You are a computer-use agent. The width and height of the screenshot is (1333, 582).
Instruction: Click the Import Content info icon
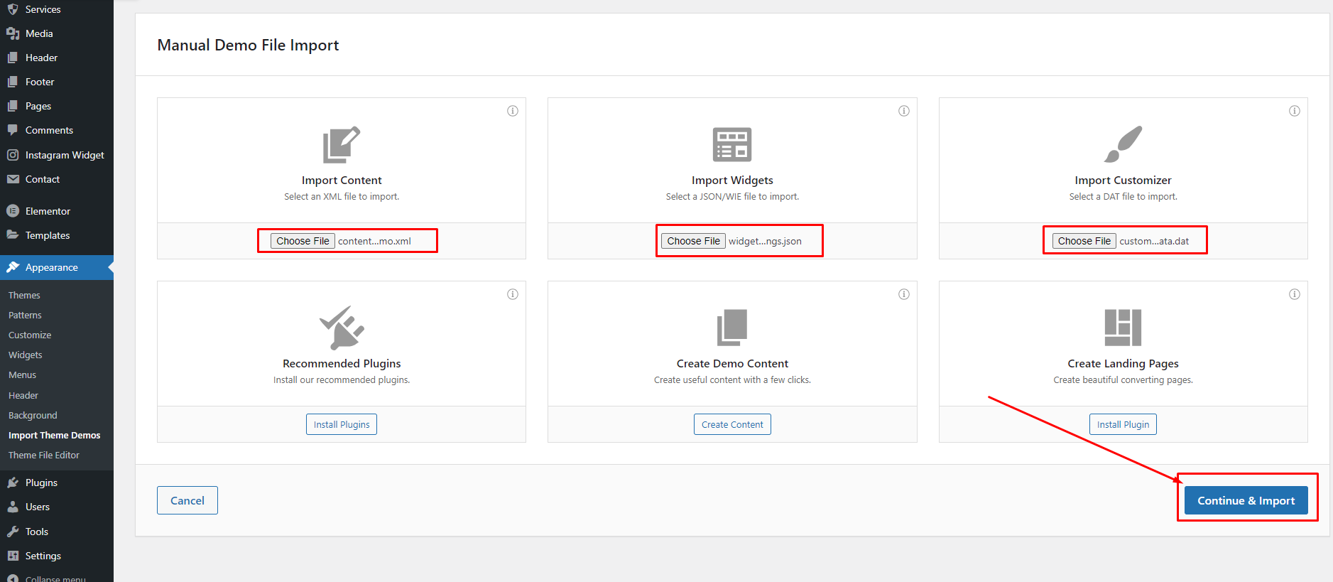[513, 111]
